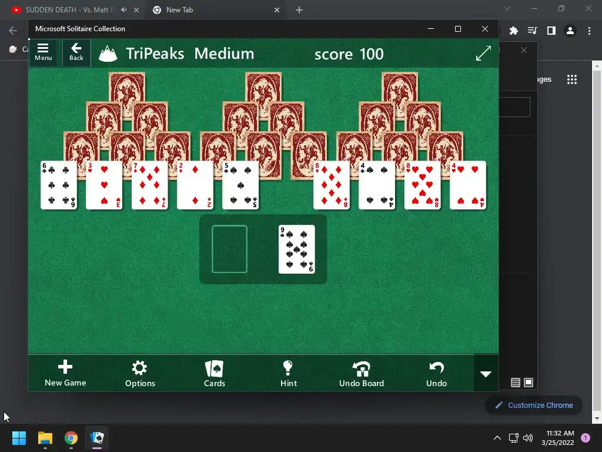Mute the SUDDEN DEATH tab audio icon
602x452 pixels.
[123, 10]
